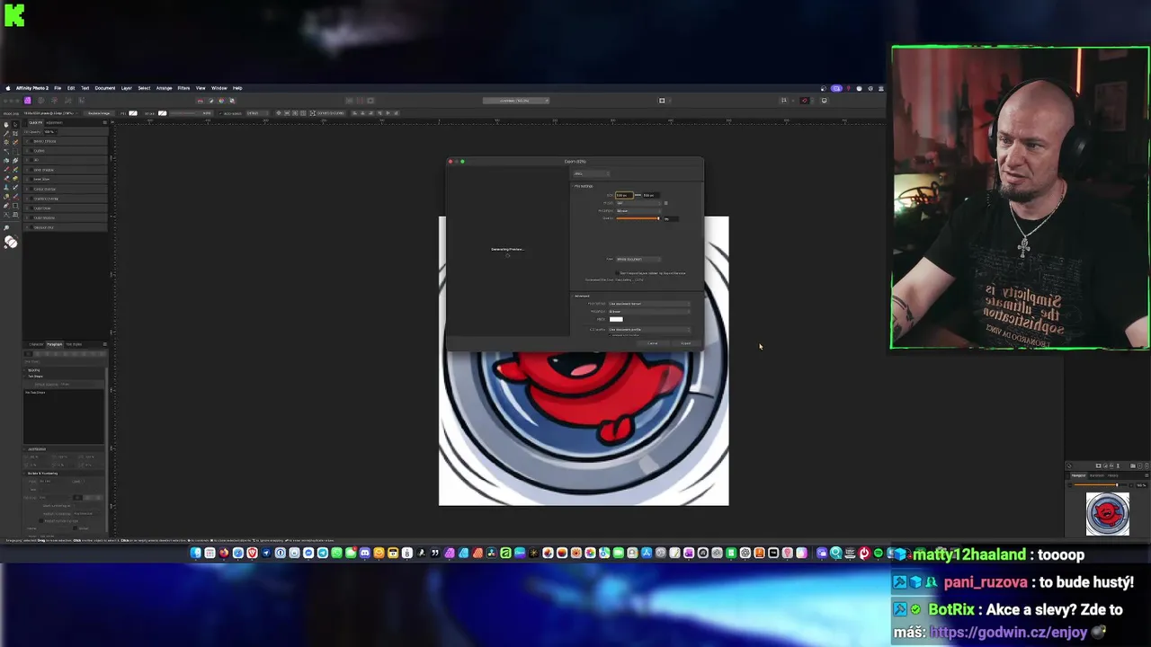Open Brave browser in the Dock
The width and height of the screenshot is (1151, 647).
[x=252, y=553]
